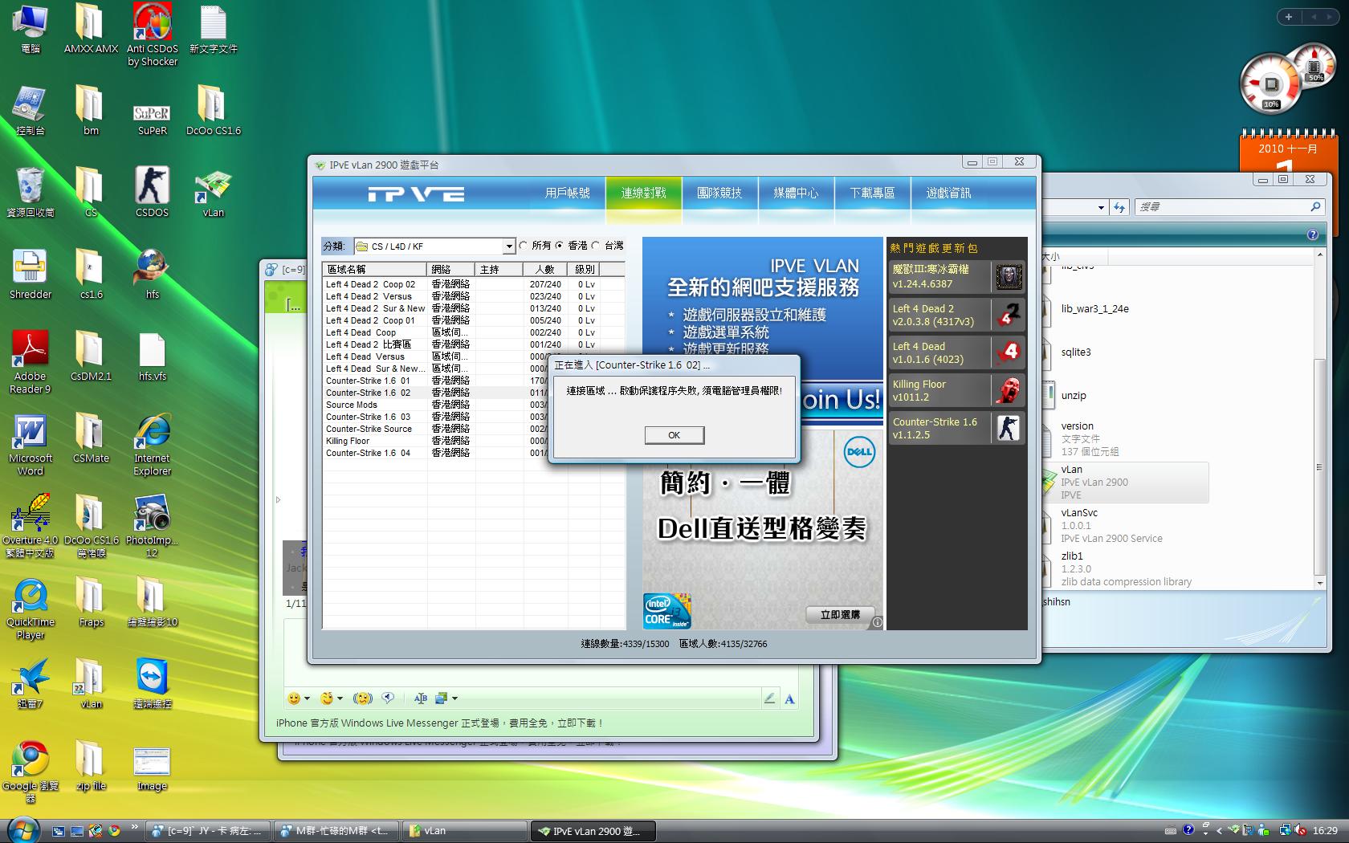Screen dimensions: 1349x843
Task: Select the 香港 region radio button
Action: [560, 246]
